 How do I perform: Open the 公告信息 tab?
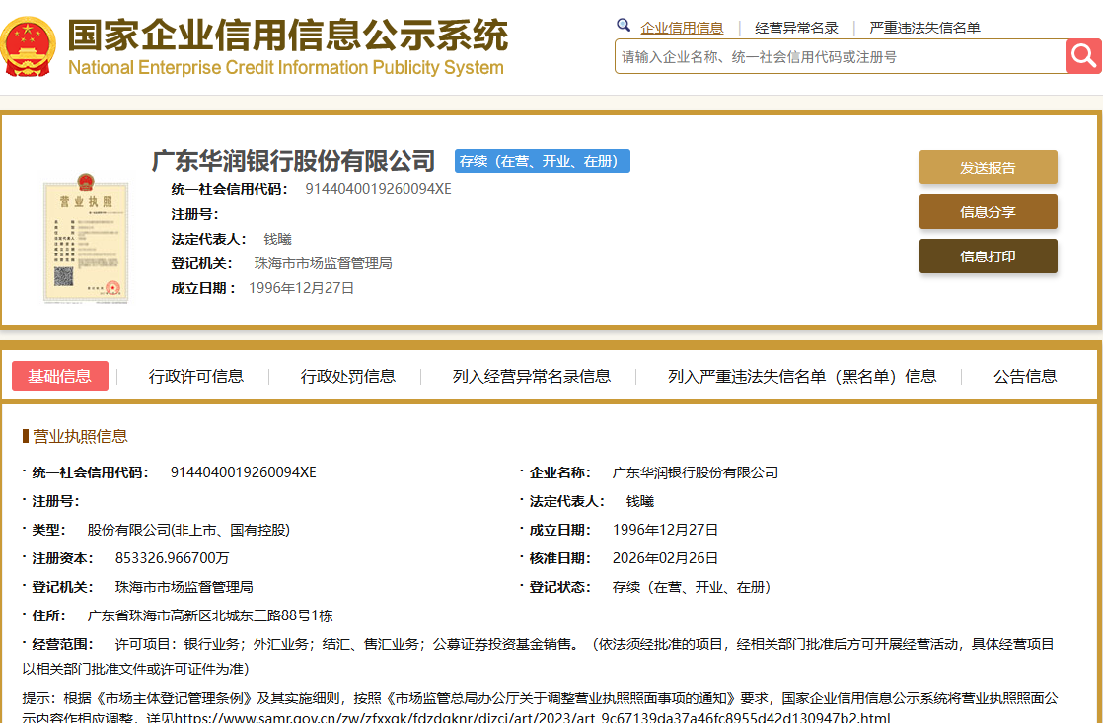pyautogui.click(x=1025, y=376)
